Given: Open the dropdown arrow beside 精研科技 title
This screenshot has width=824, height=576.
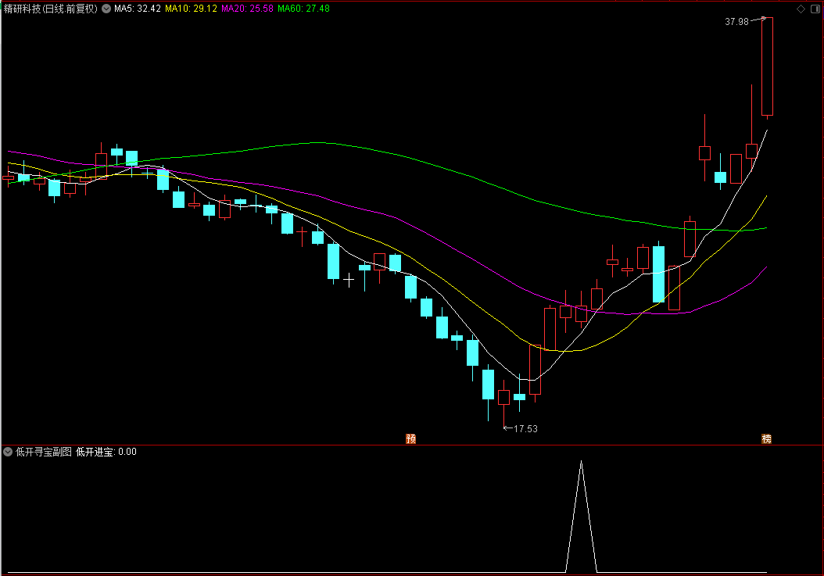Looking at the screenshot, I should pos(106,9).
